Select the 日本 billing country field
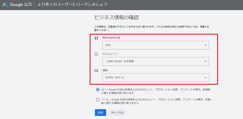 (x=150, y=45)
